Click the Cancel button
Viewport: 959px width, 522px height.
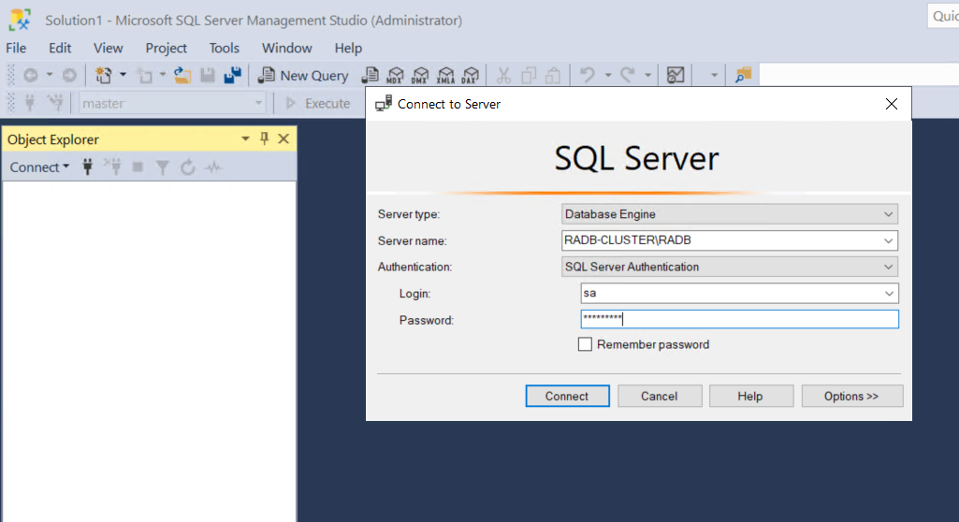(x=660, y=396)
